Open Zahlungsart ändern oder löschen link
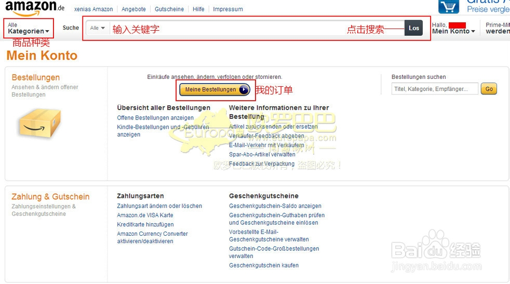Image resolution: width=510 pixels, height=284 pixels. tap(159, 206)
